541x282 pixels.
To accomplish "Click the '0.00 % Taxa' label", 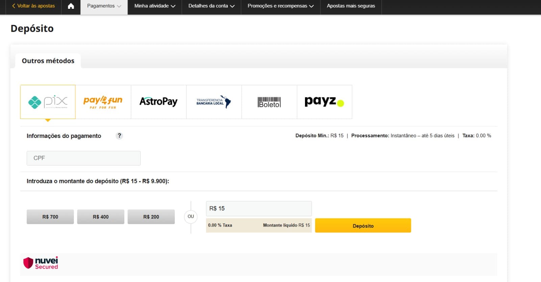I will (x=220, y=225).
